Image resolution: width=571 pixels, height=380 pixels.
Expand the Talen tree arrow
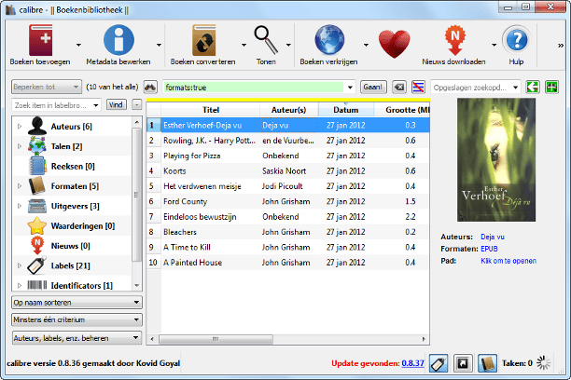[x=20, y=146]
